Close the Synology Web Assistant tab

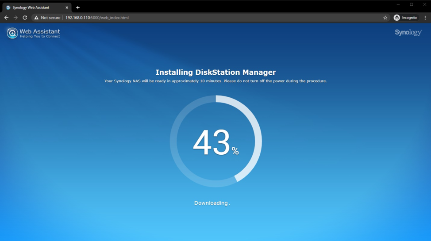pyautogui.click(x=67, y=8)
